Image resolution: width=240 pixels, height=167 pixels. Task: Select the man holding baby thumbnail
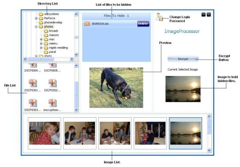pos(150,133)
